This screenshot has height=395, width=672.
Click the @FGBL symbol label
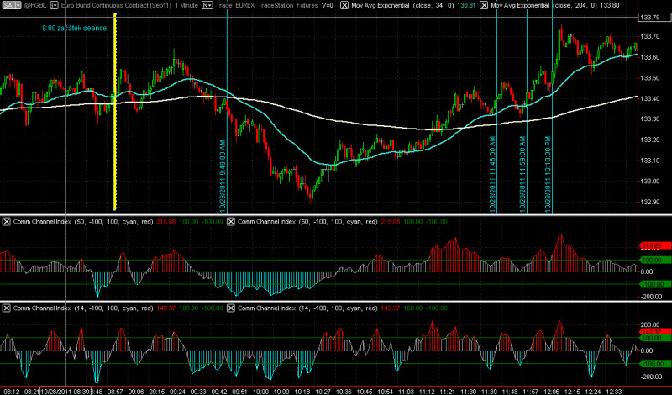(x=34, y=5)
